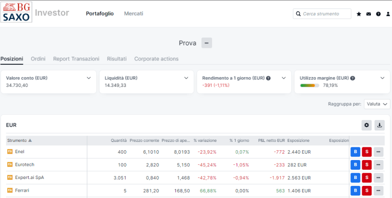Expand the Valore conto card
Image resolution: width=392 pixels, height=198 pixels.
(x=89, y=78)
